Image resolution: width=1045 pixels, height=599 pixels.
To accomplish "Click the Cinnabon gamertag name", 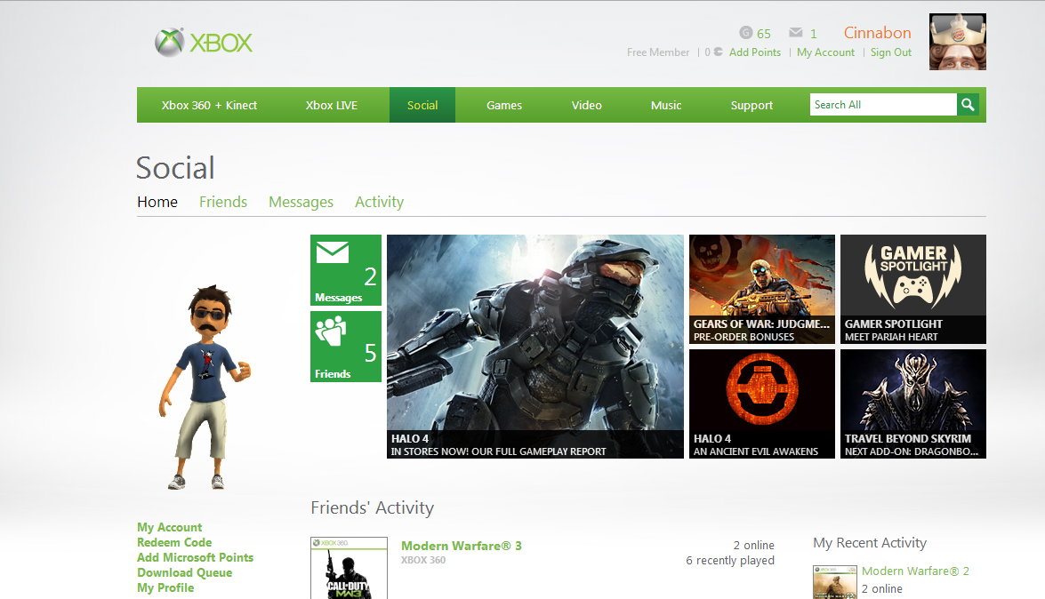I will (x=877, y=33).
